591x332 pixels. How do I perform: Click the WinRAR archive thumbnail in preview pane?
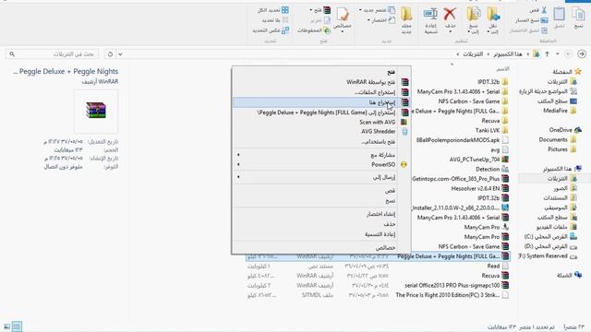pyautogui.click(x=96, y=111)
